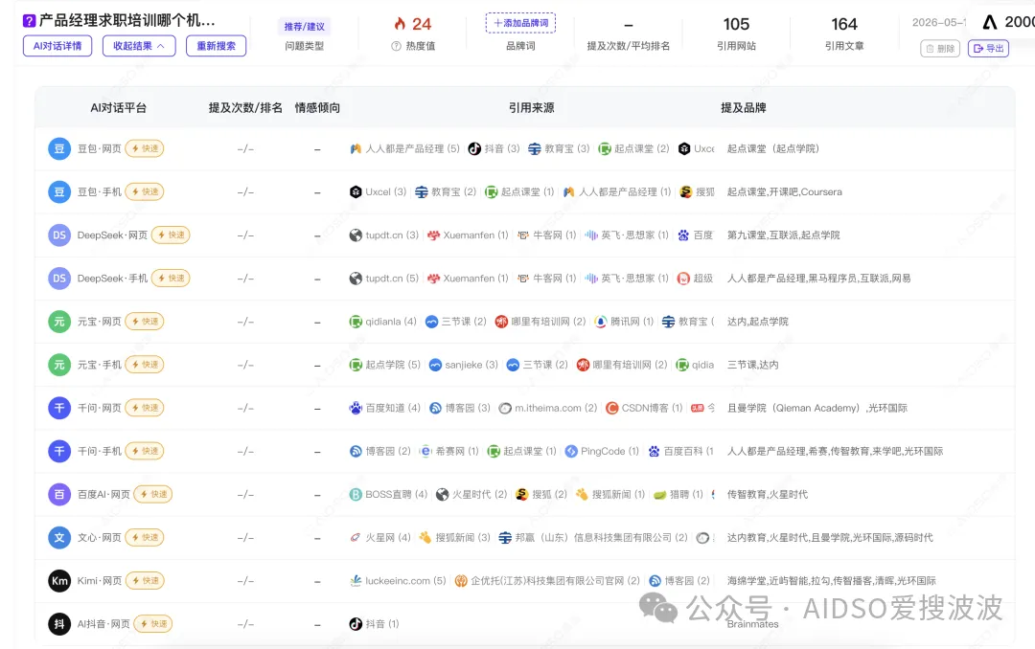Open 希赛网 (1) source link

coord(448,451)
